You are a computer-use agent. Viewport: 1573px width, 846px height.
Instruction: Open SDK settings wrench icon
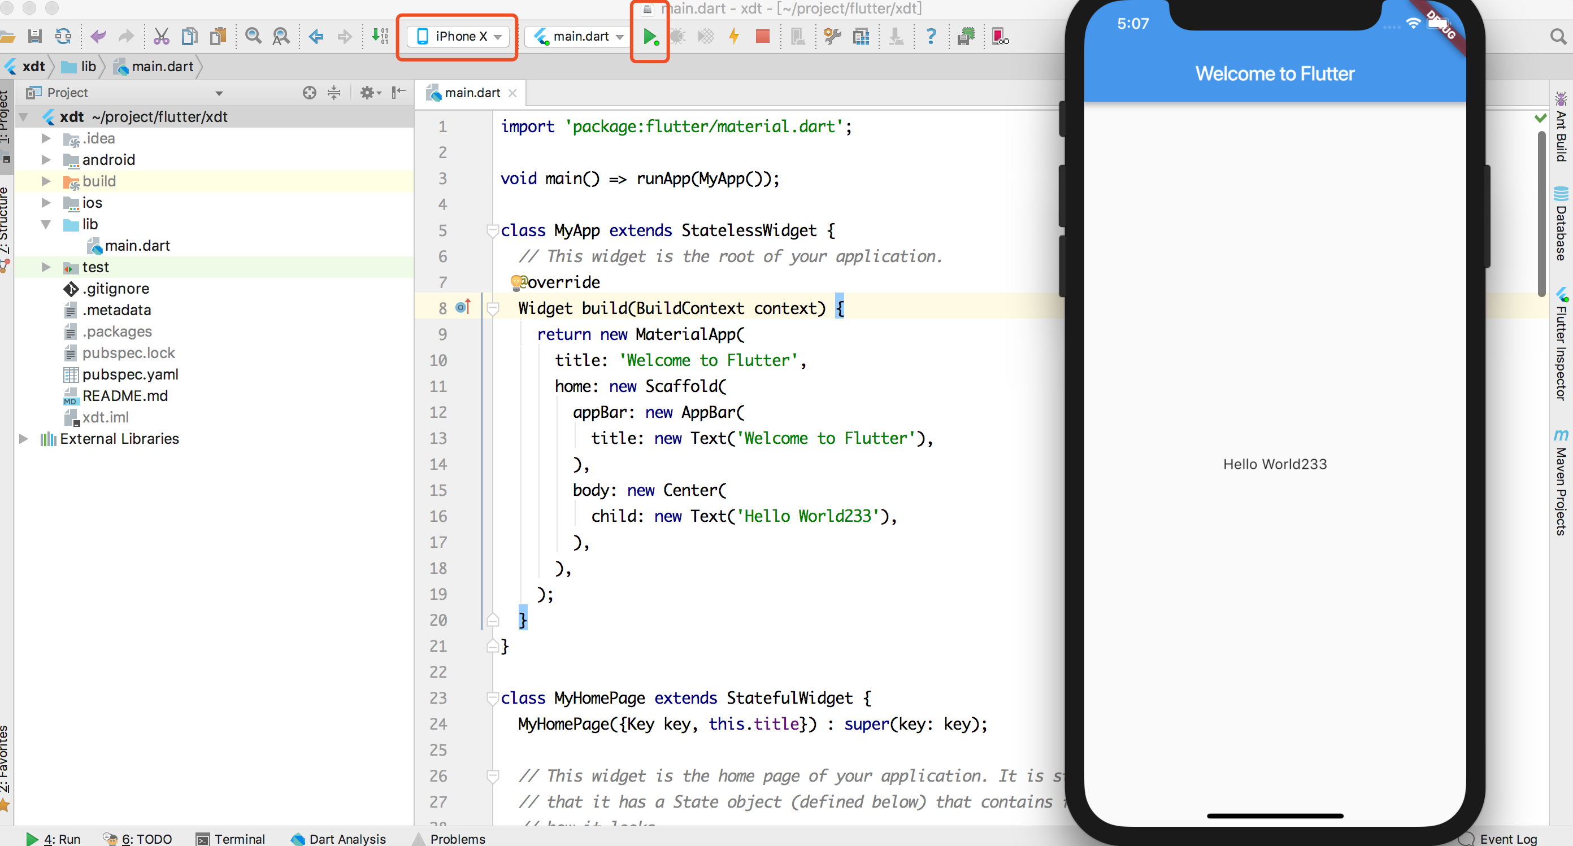pos(832,37)
